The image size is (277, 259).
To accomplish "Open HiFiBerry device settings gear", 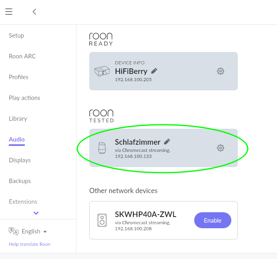I will pyautogui.click(x=220, y=71).
